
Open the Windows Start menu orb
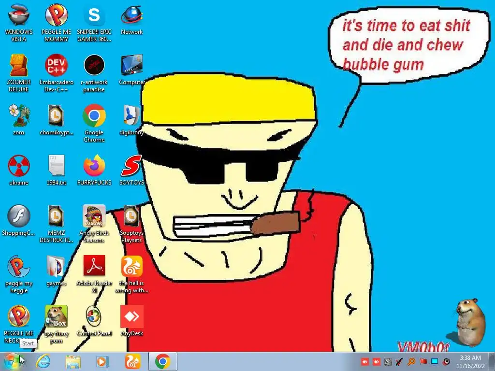click(x=13, y=361)
